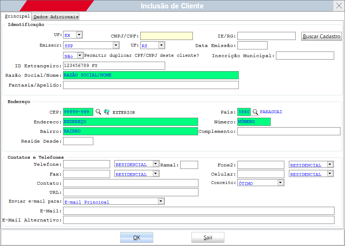The width and height of the screenshot is (345, 246).
Task: Click the E-Mail Alternativo field
Action: point(199,220)
